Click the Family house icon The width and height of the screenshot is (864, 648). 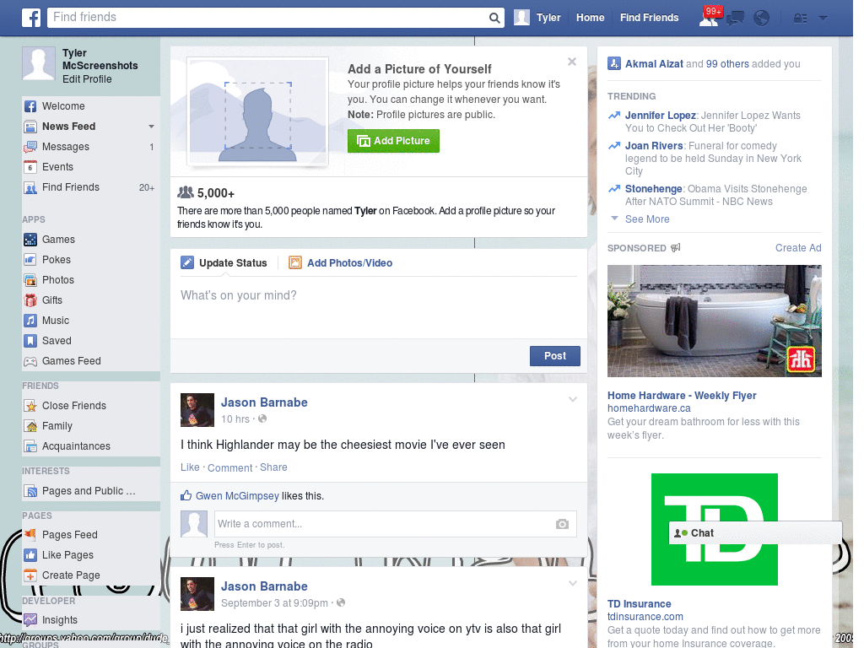point(30,426)
